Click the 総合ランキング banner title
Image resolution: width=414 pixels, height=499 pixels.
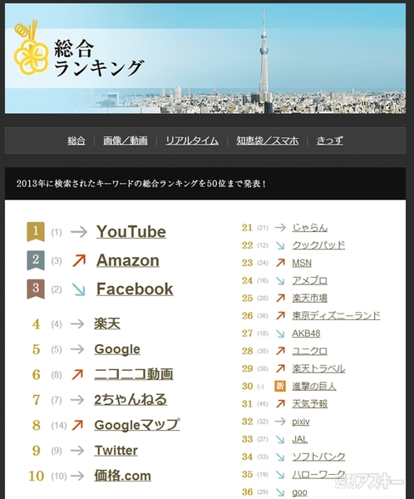(99, 58)
